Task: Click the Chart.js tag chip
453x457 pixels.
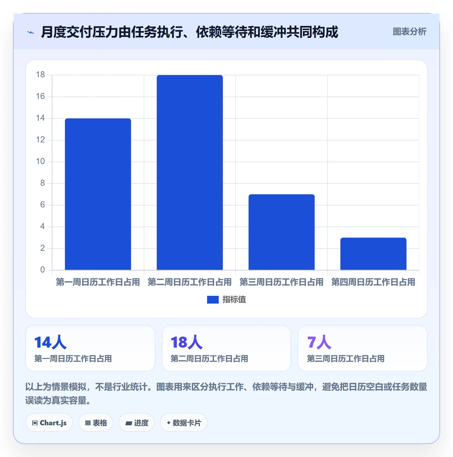Action: [x=49, y=423]
